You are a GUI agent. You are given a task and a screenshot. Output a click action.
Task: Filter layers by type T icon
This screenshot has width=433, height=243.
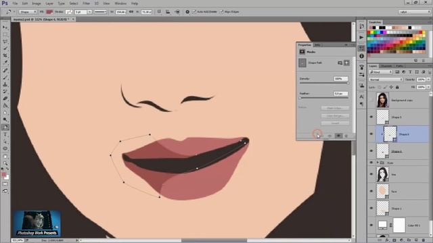point(410,72)
